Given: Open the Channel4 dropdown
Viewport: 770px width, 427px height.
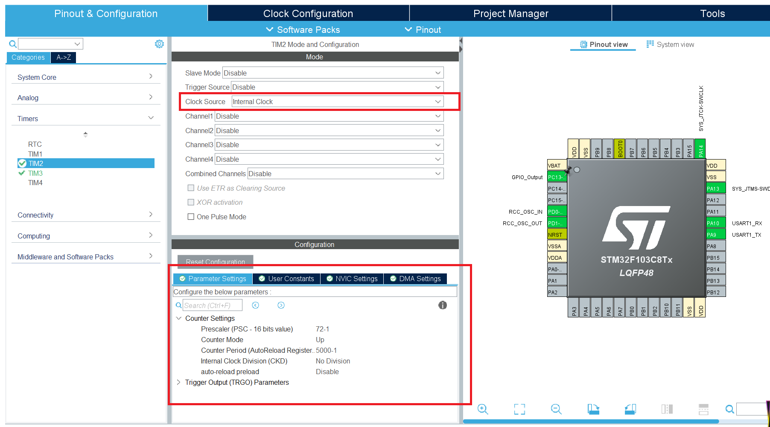Looking at the screenshot, I should [329, 159].
